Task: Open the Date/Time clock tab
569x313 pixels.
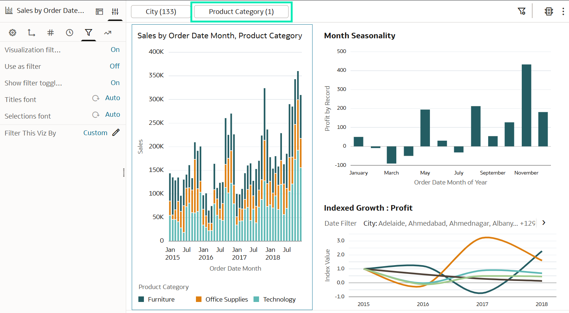Action: coord(69,33)
